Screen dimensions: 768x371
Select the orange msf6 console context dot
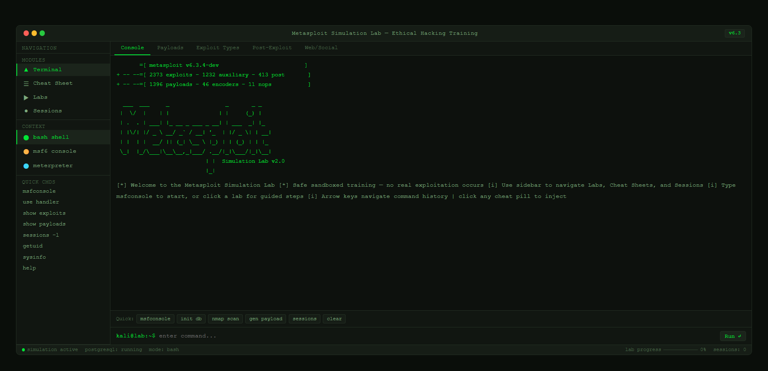26,152
